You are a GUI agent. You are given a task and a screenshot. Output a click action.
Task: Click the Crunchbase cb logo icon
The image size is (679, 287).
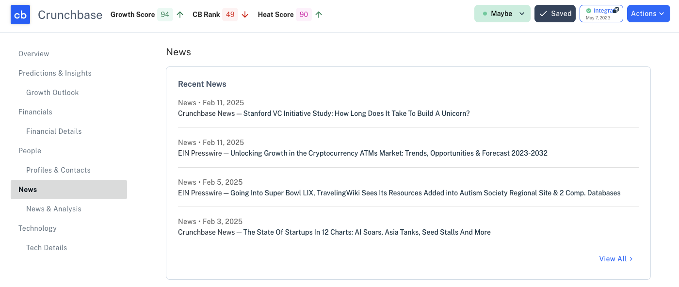pos(20,15)
